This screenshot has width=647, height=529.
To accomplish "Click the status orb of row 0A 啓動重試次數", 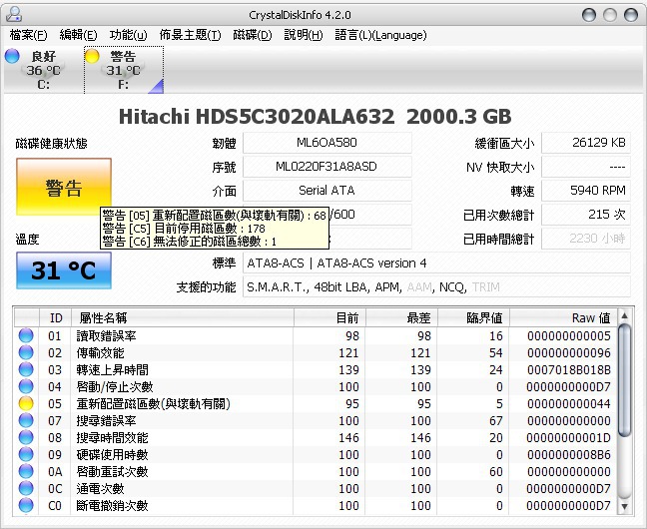I will click(x=26, y=471).
